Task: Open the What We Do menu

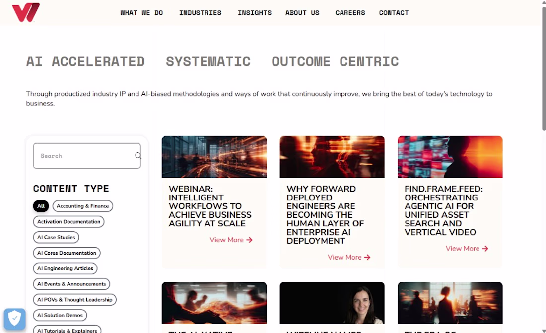Action: 142,13
